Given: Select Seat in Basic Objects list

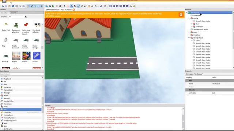Looking at the screenshot, I should click(21, 123).
